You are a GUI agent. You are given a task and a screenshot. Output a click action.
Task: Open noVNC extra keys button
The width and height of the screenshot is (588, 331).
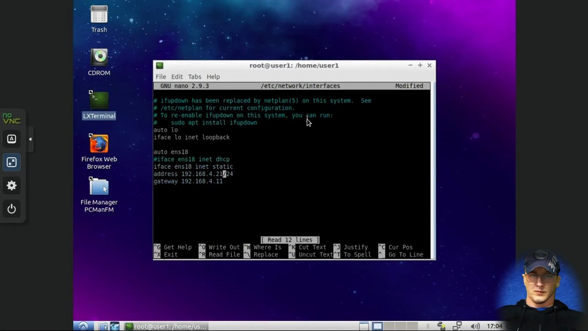click(x=11, y=139)
